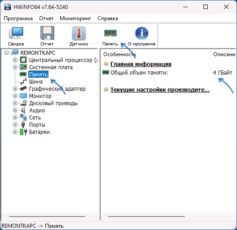
Task: Open О программе info icon
Action: 142,33
